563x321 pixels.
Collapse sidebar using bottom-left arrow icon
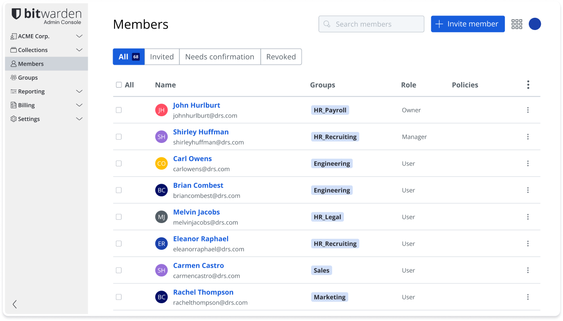[15, 304]
